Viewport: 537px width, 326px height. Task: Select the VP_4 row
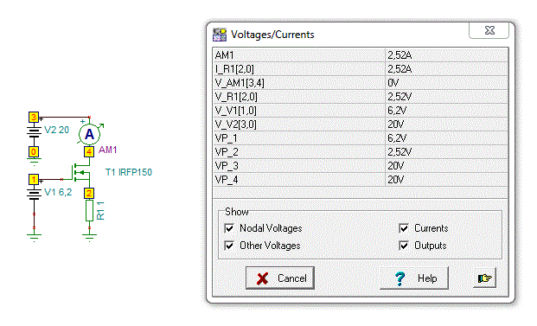[361, 180]
